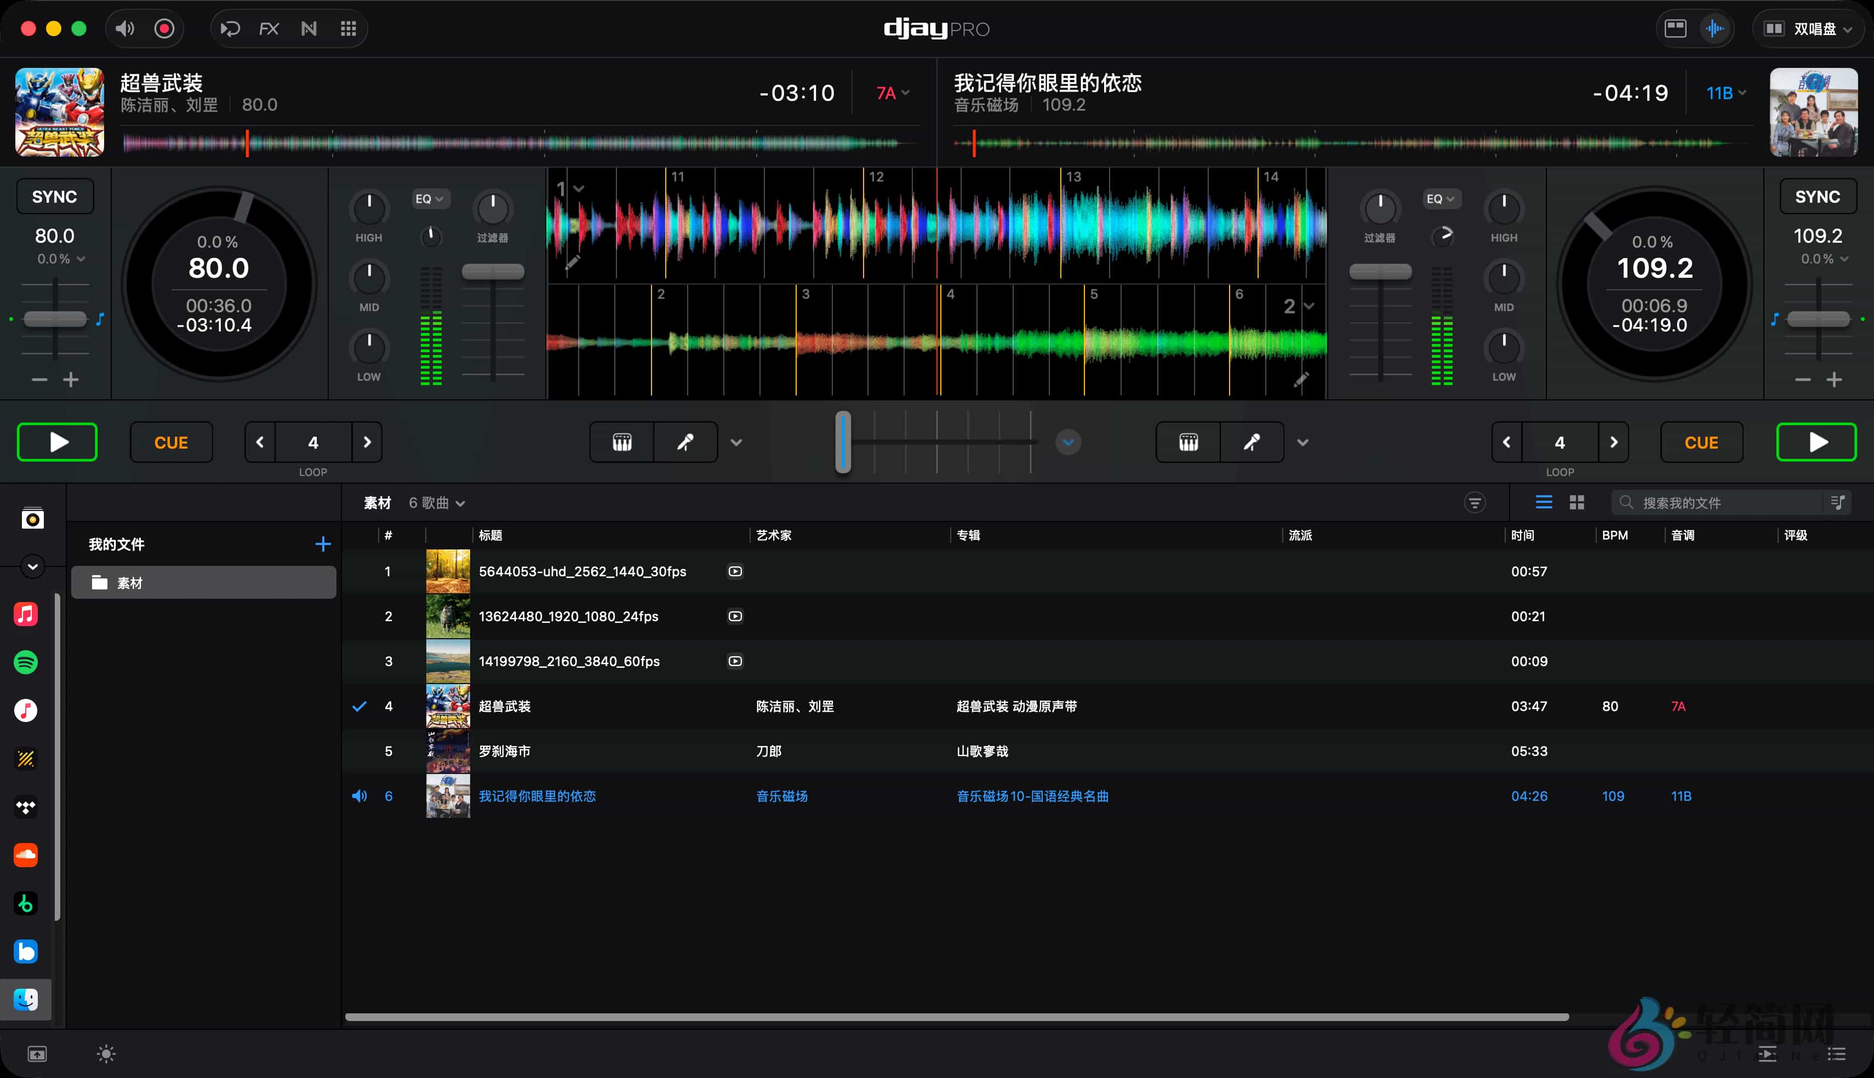Click the crossfader handle
Screen dimensions: 1874x1078
click(x=843, y=442)
